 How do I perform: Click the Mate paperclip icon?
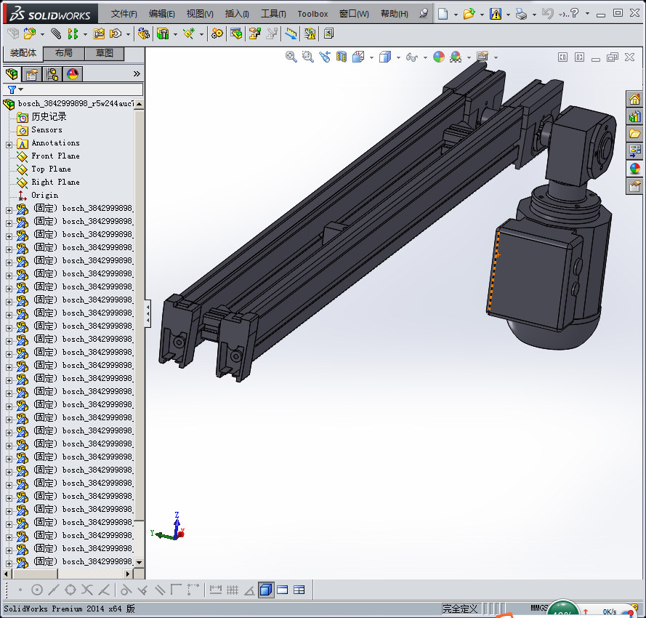coord(56,33)
